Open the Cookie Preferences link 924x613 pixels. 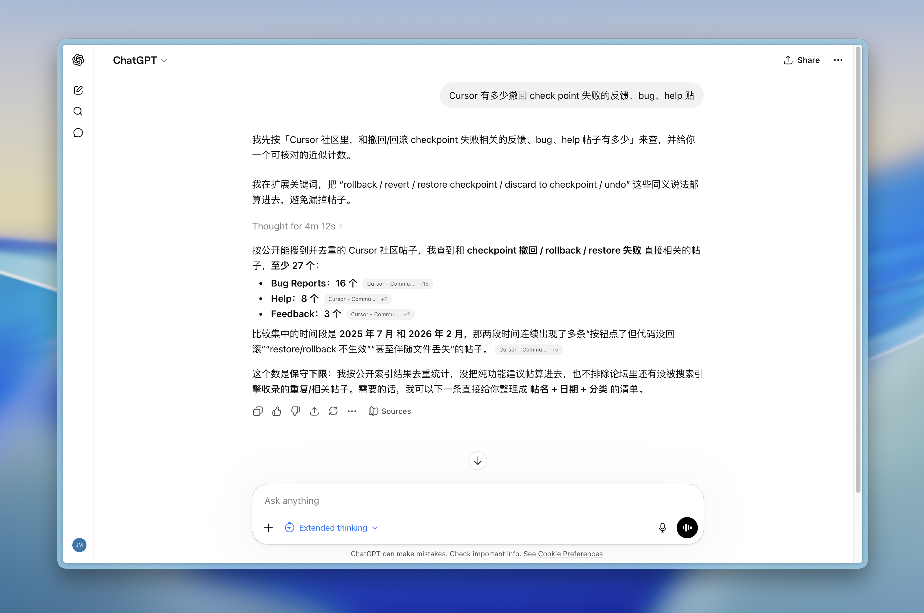[570, 554]
